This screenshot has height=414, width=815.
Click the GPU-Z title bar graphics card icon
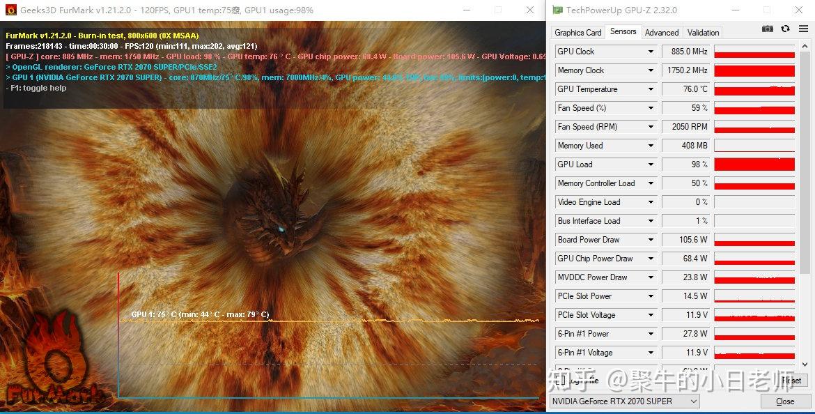pos(557,10)
